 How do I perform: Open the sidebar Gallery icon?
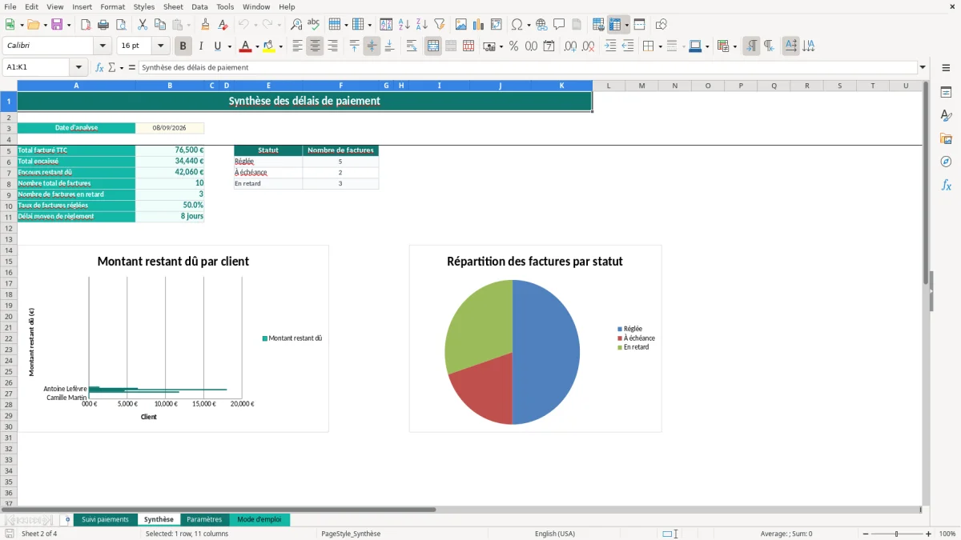pyautogui.click(x=946, y=138)
